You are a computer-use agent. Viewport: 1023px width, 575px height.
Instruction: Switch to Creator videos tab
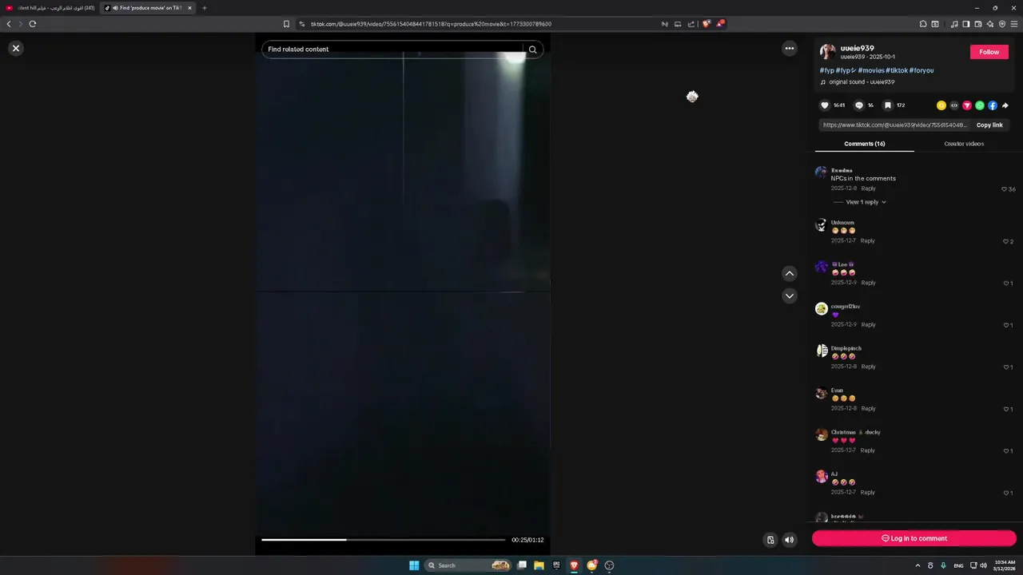(x=964, y=144)
